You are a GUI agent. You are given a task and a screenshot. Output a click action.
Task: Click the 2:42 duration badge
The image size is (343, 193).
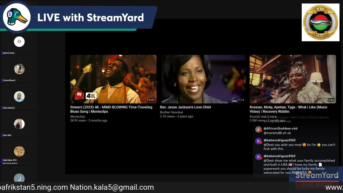coord(331,100)
